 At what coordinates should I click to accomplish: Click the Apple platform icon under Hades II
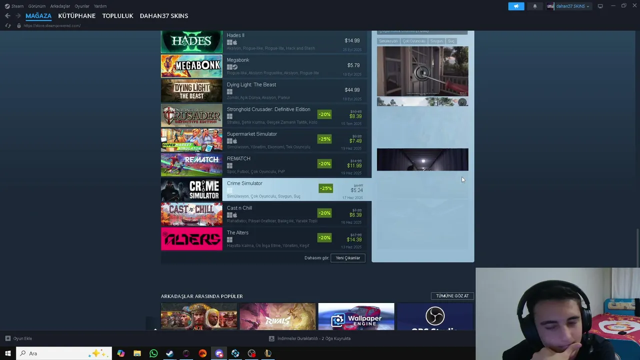click(235, 42)
